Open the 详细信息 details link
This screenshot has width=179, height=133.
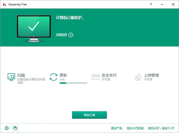coord(61,35)
